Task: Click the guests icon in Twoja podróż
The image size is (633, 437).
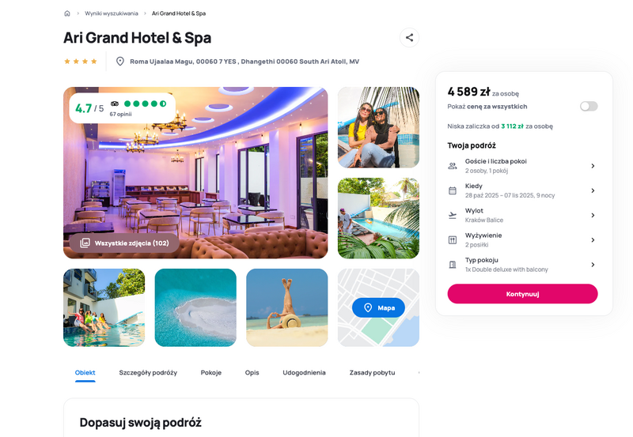Action: (453, 166)
